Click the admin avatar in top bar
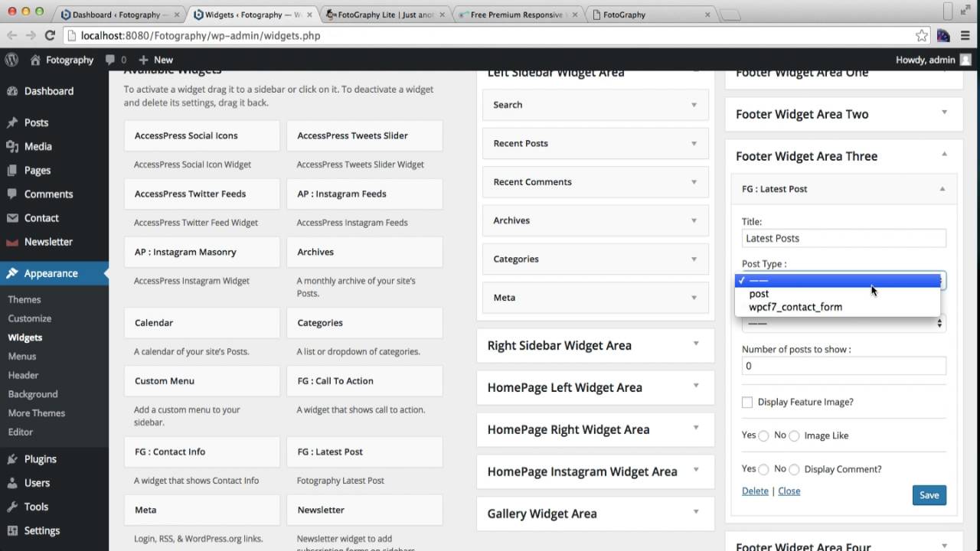Viewport: 980px width, 551px height. [966, 60]
